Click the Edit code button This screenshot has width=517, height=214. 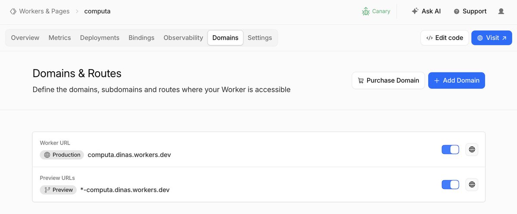pos(445,38)
